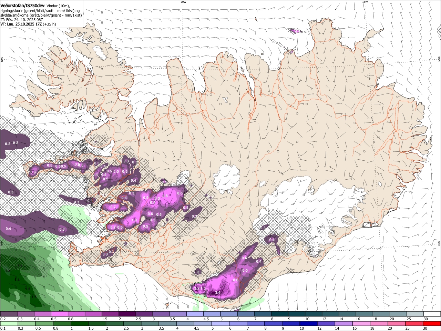Click the bright pink 0.5 swatch in upper legend row
Viewport: 441px width, 331px height.
tap(59, 314)
